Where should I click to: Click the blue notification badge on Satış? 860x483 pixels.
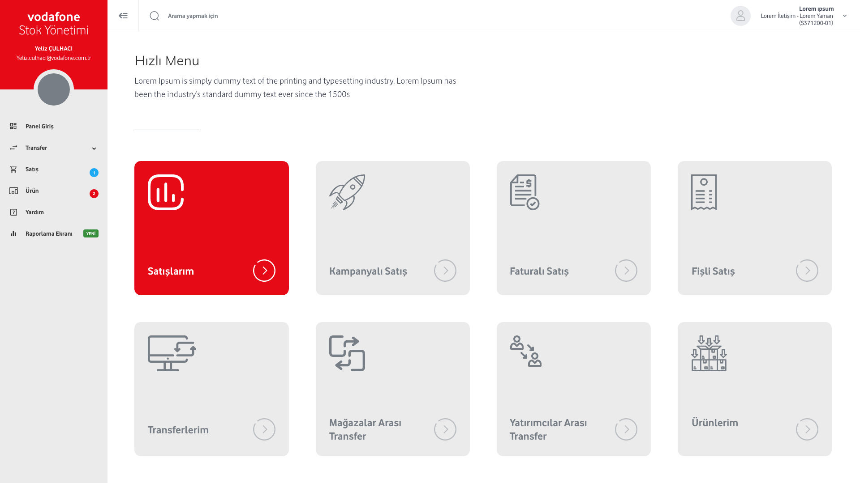pos(94,173)
